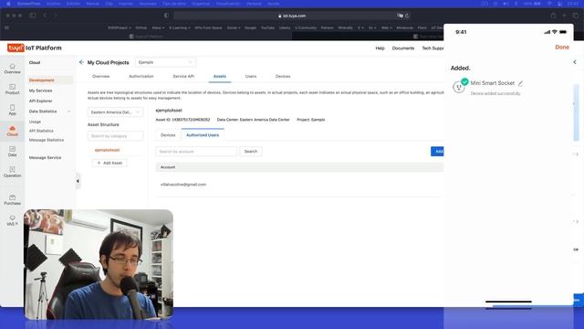Tap Done in the phone panel
Viewport: 584px width, 329px height.
(x=562, y=47)
